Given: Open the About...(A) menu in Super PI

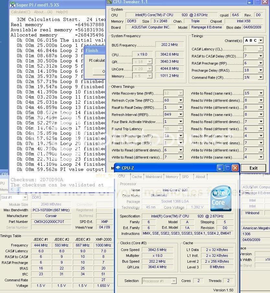Looking at the screenshot, I should 43,12.
